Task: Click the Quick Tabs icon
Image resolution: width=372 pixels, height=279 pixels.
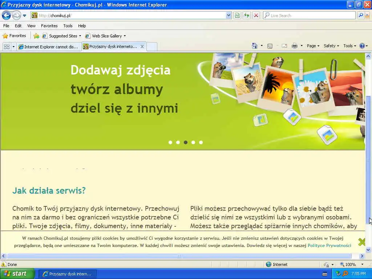Action: [7, 47]
